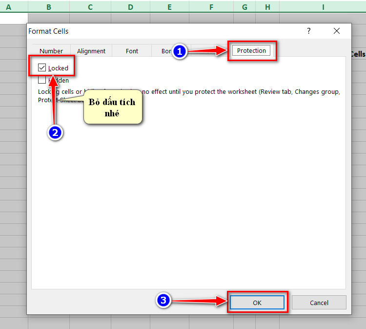
Task: Uncheck the Locked checkbox
Action: tap(42, 67)
